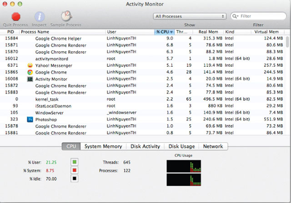291x203 pixels.
Task: Click the Sample Process icon
Action: pos(65,17)
